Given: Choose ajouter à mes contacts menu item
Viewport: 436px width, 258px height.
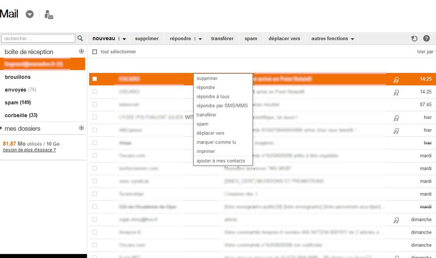Looking at the screenshot, I should (x=221, y=161).
